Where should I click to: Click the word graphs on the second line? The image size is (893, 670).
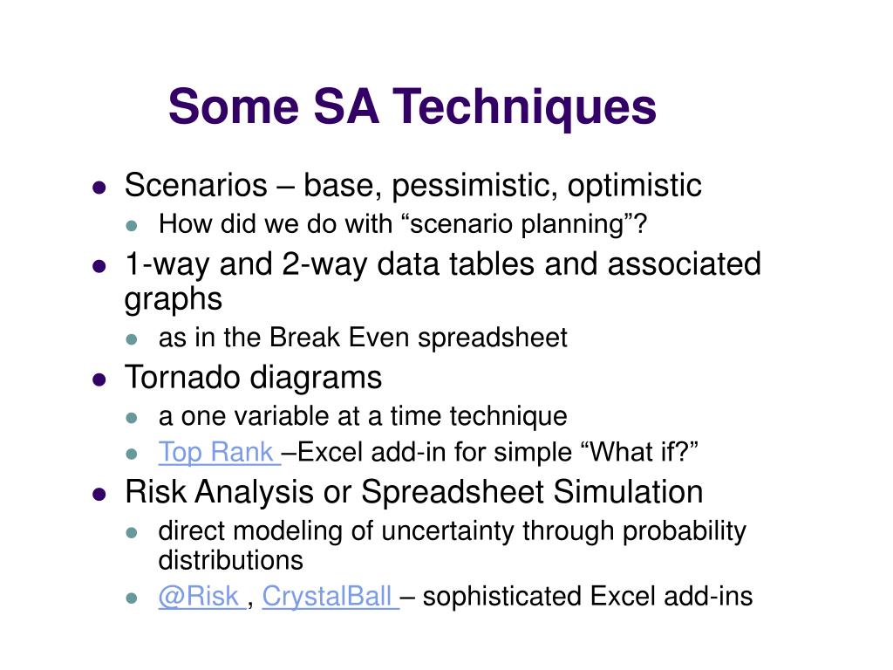(174, 300)
